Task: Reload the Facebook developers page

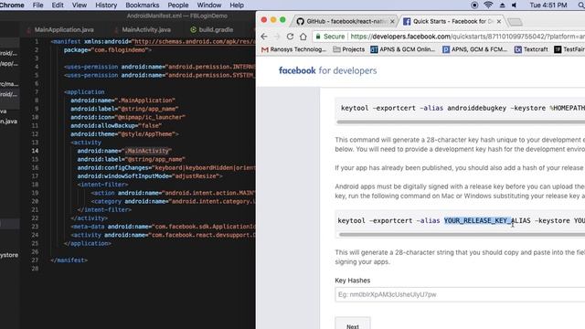Action: (x=290, y=37)
